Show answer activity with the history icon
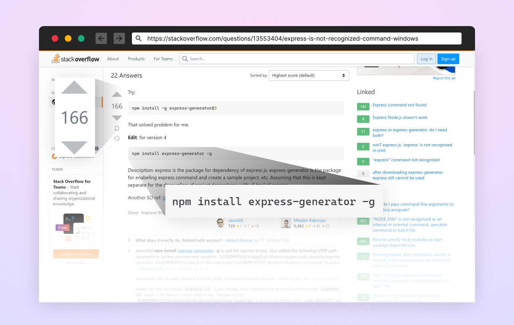Viewport: 514px width, 325px height. [x=117, y=138]
